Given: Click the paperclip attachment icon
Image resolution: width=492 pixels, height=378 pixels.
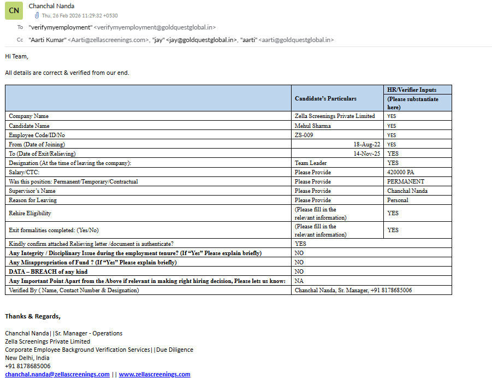Looking at the screenshot, I should click(x=37, y=15).
